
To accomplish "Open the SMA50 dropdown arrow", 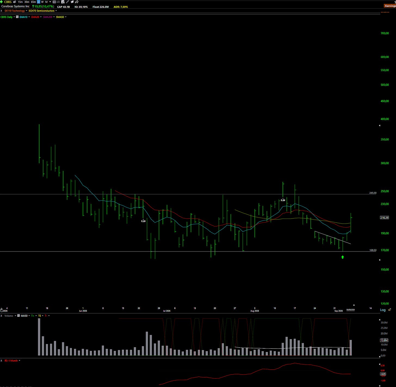I will [x=66, y=17].
